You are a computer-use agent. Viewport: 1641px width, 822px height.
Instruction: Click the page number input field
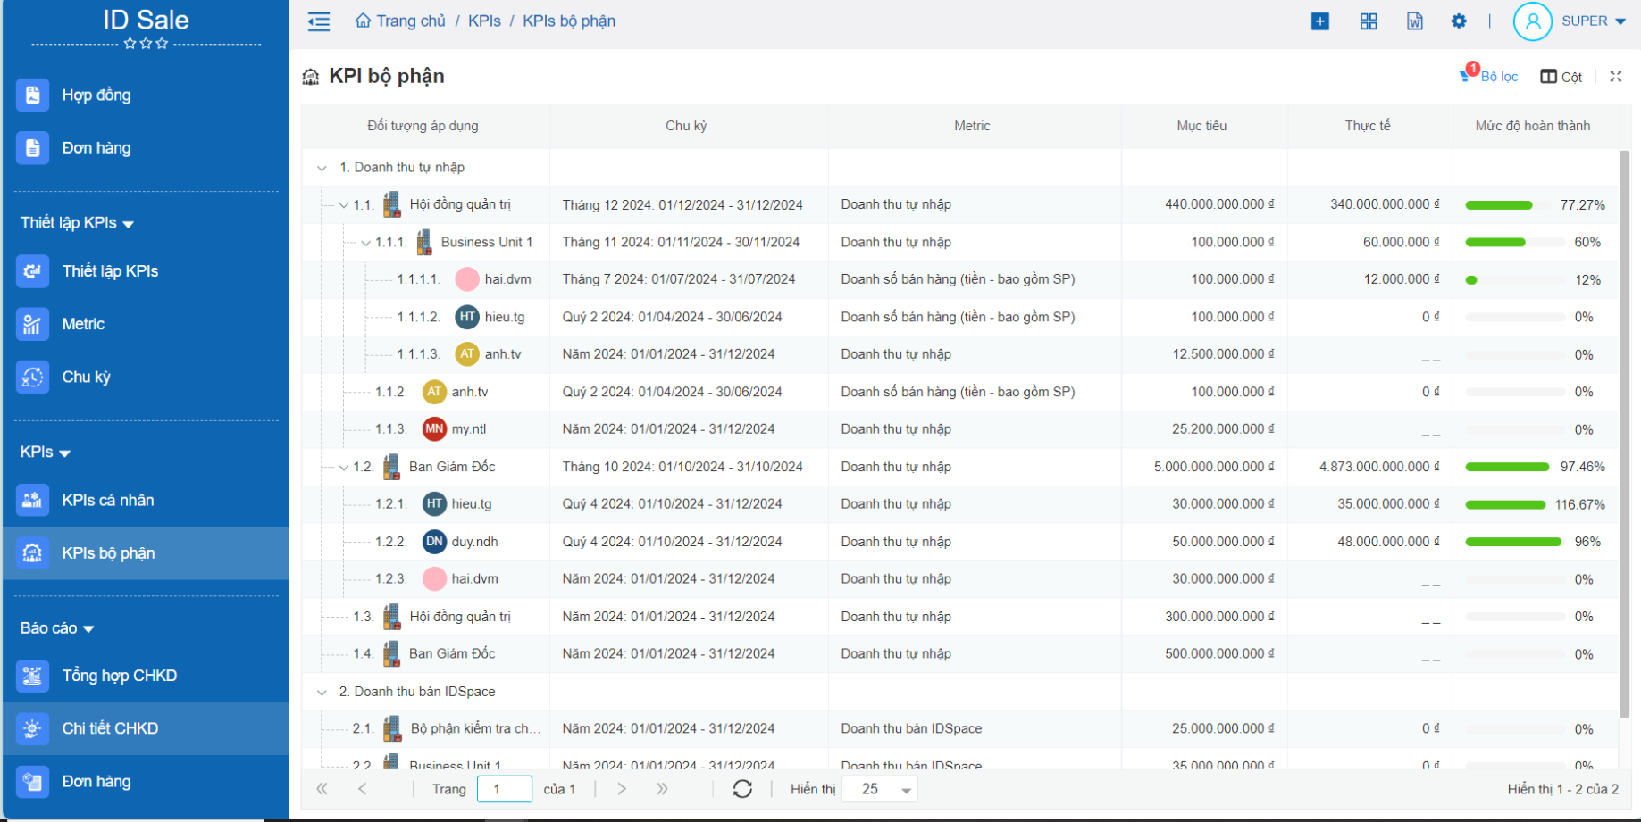[505, 789]
